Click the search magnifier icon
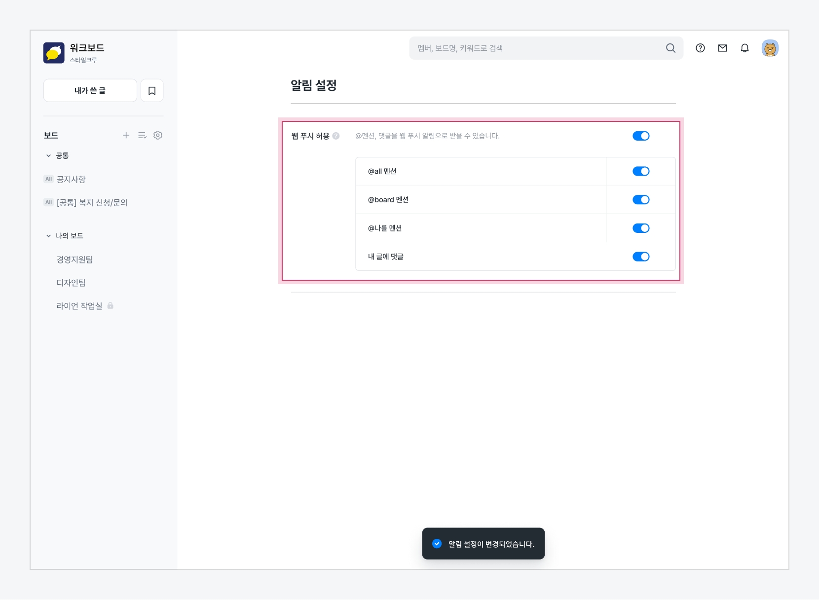The height and width of the screenshot is (600, 819). coord(670,48)
